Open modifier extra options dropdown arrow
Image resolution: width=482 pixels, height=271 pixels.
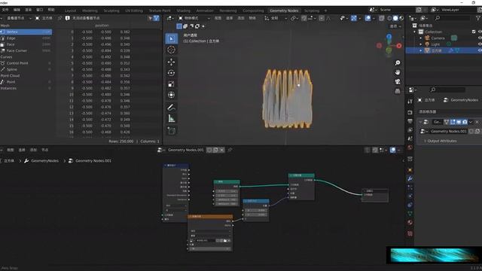[471, 122]
